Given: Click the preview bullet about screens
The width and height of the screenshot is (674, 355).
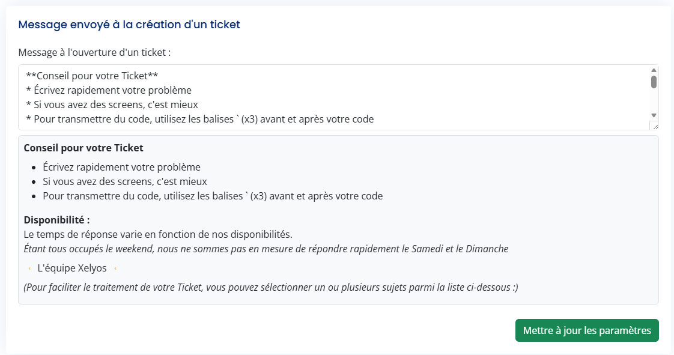Looking at the screenshot, I should click(125, 181).
